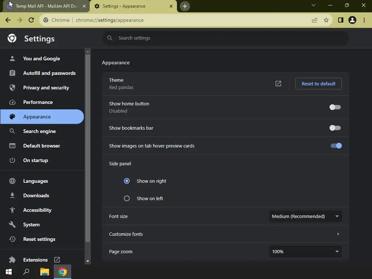Expand Customize fonts
The width and height of the screenshot is (372, 279).
click(225, 234)
